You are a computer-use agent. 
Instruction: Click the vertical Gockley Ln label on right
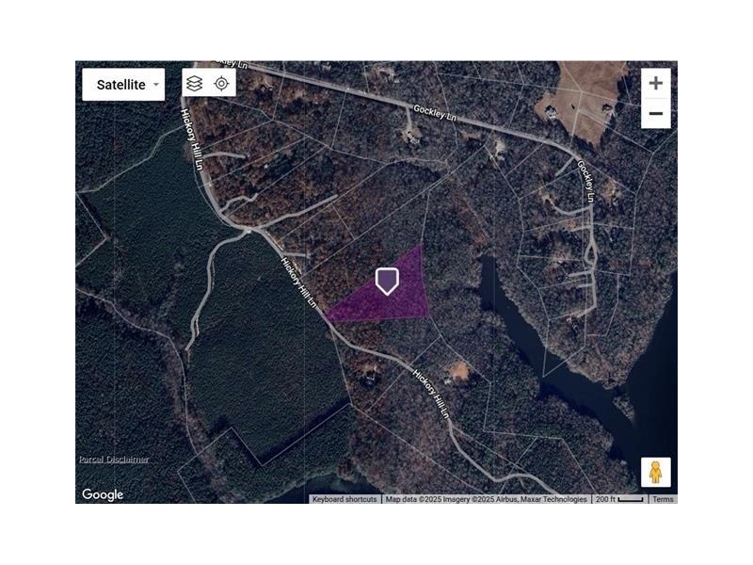(x=586, y=181)
